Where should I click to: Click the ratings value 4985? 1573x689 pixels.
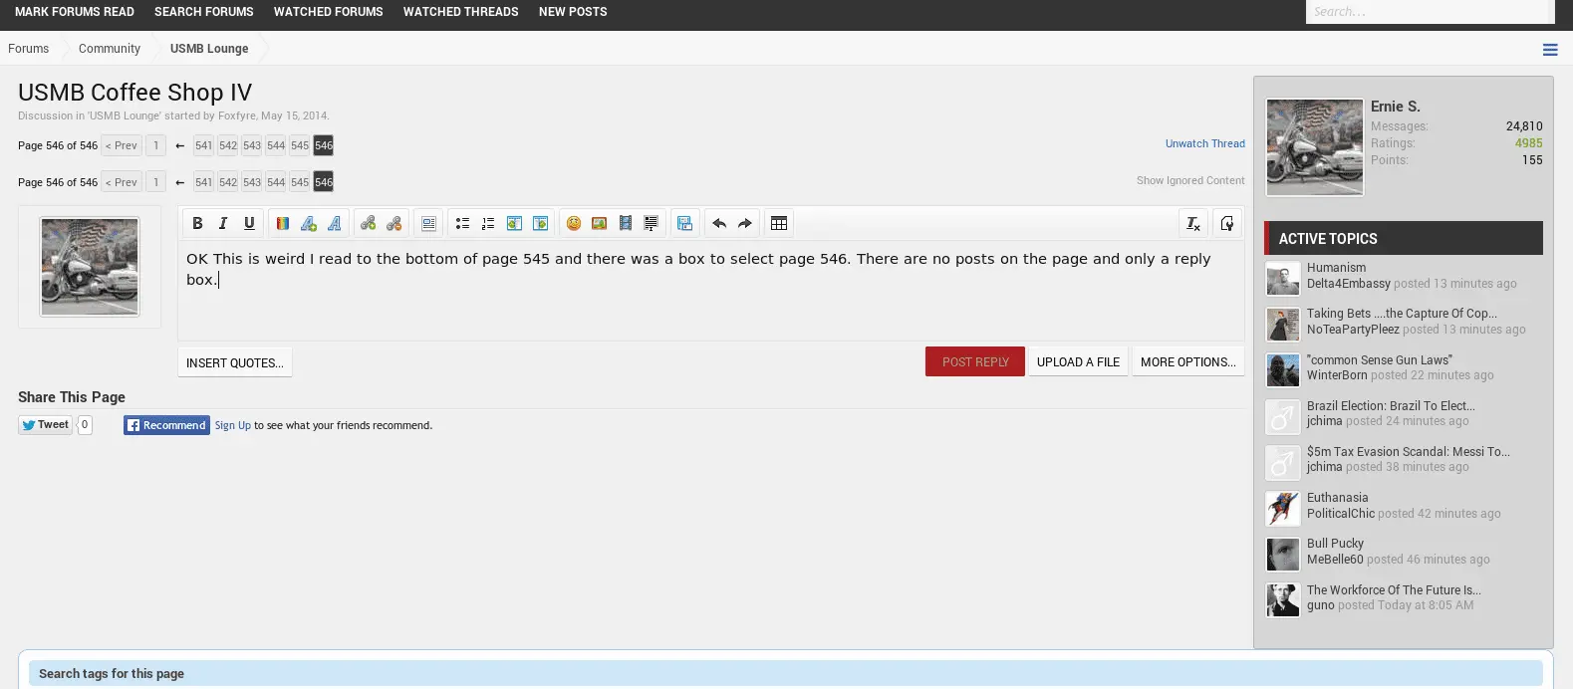tap(1528, 143)
